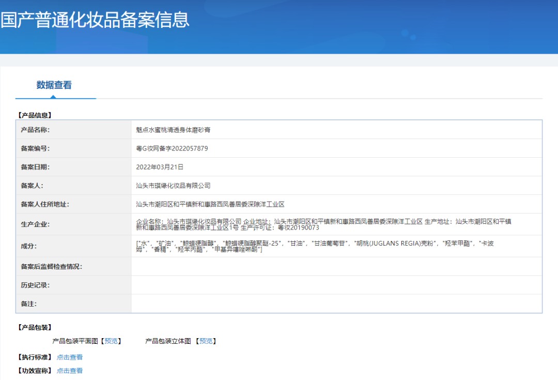
Task: Click the 备案人住所地址 label
Action: point(45,204)
